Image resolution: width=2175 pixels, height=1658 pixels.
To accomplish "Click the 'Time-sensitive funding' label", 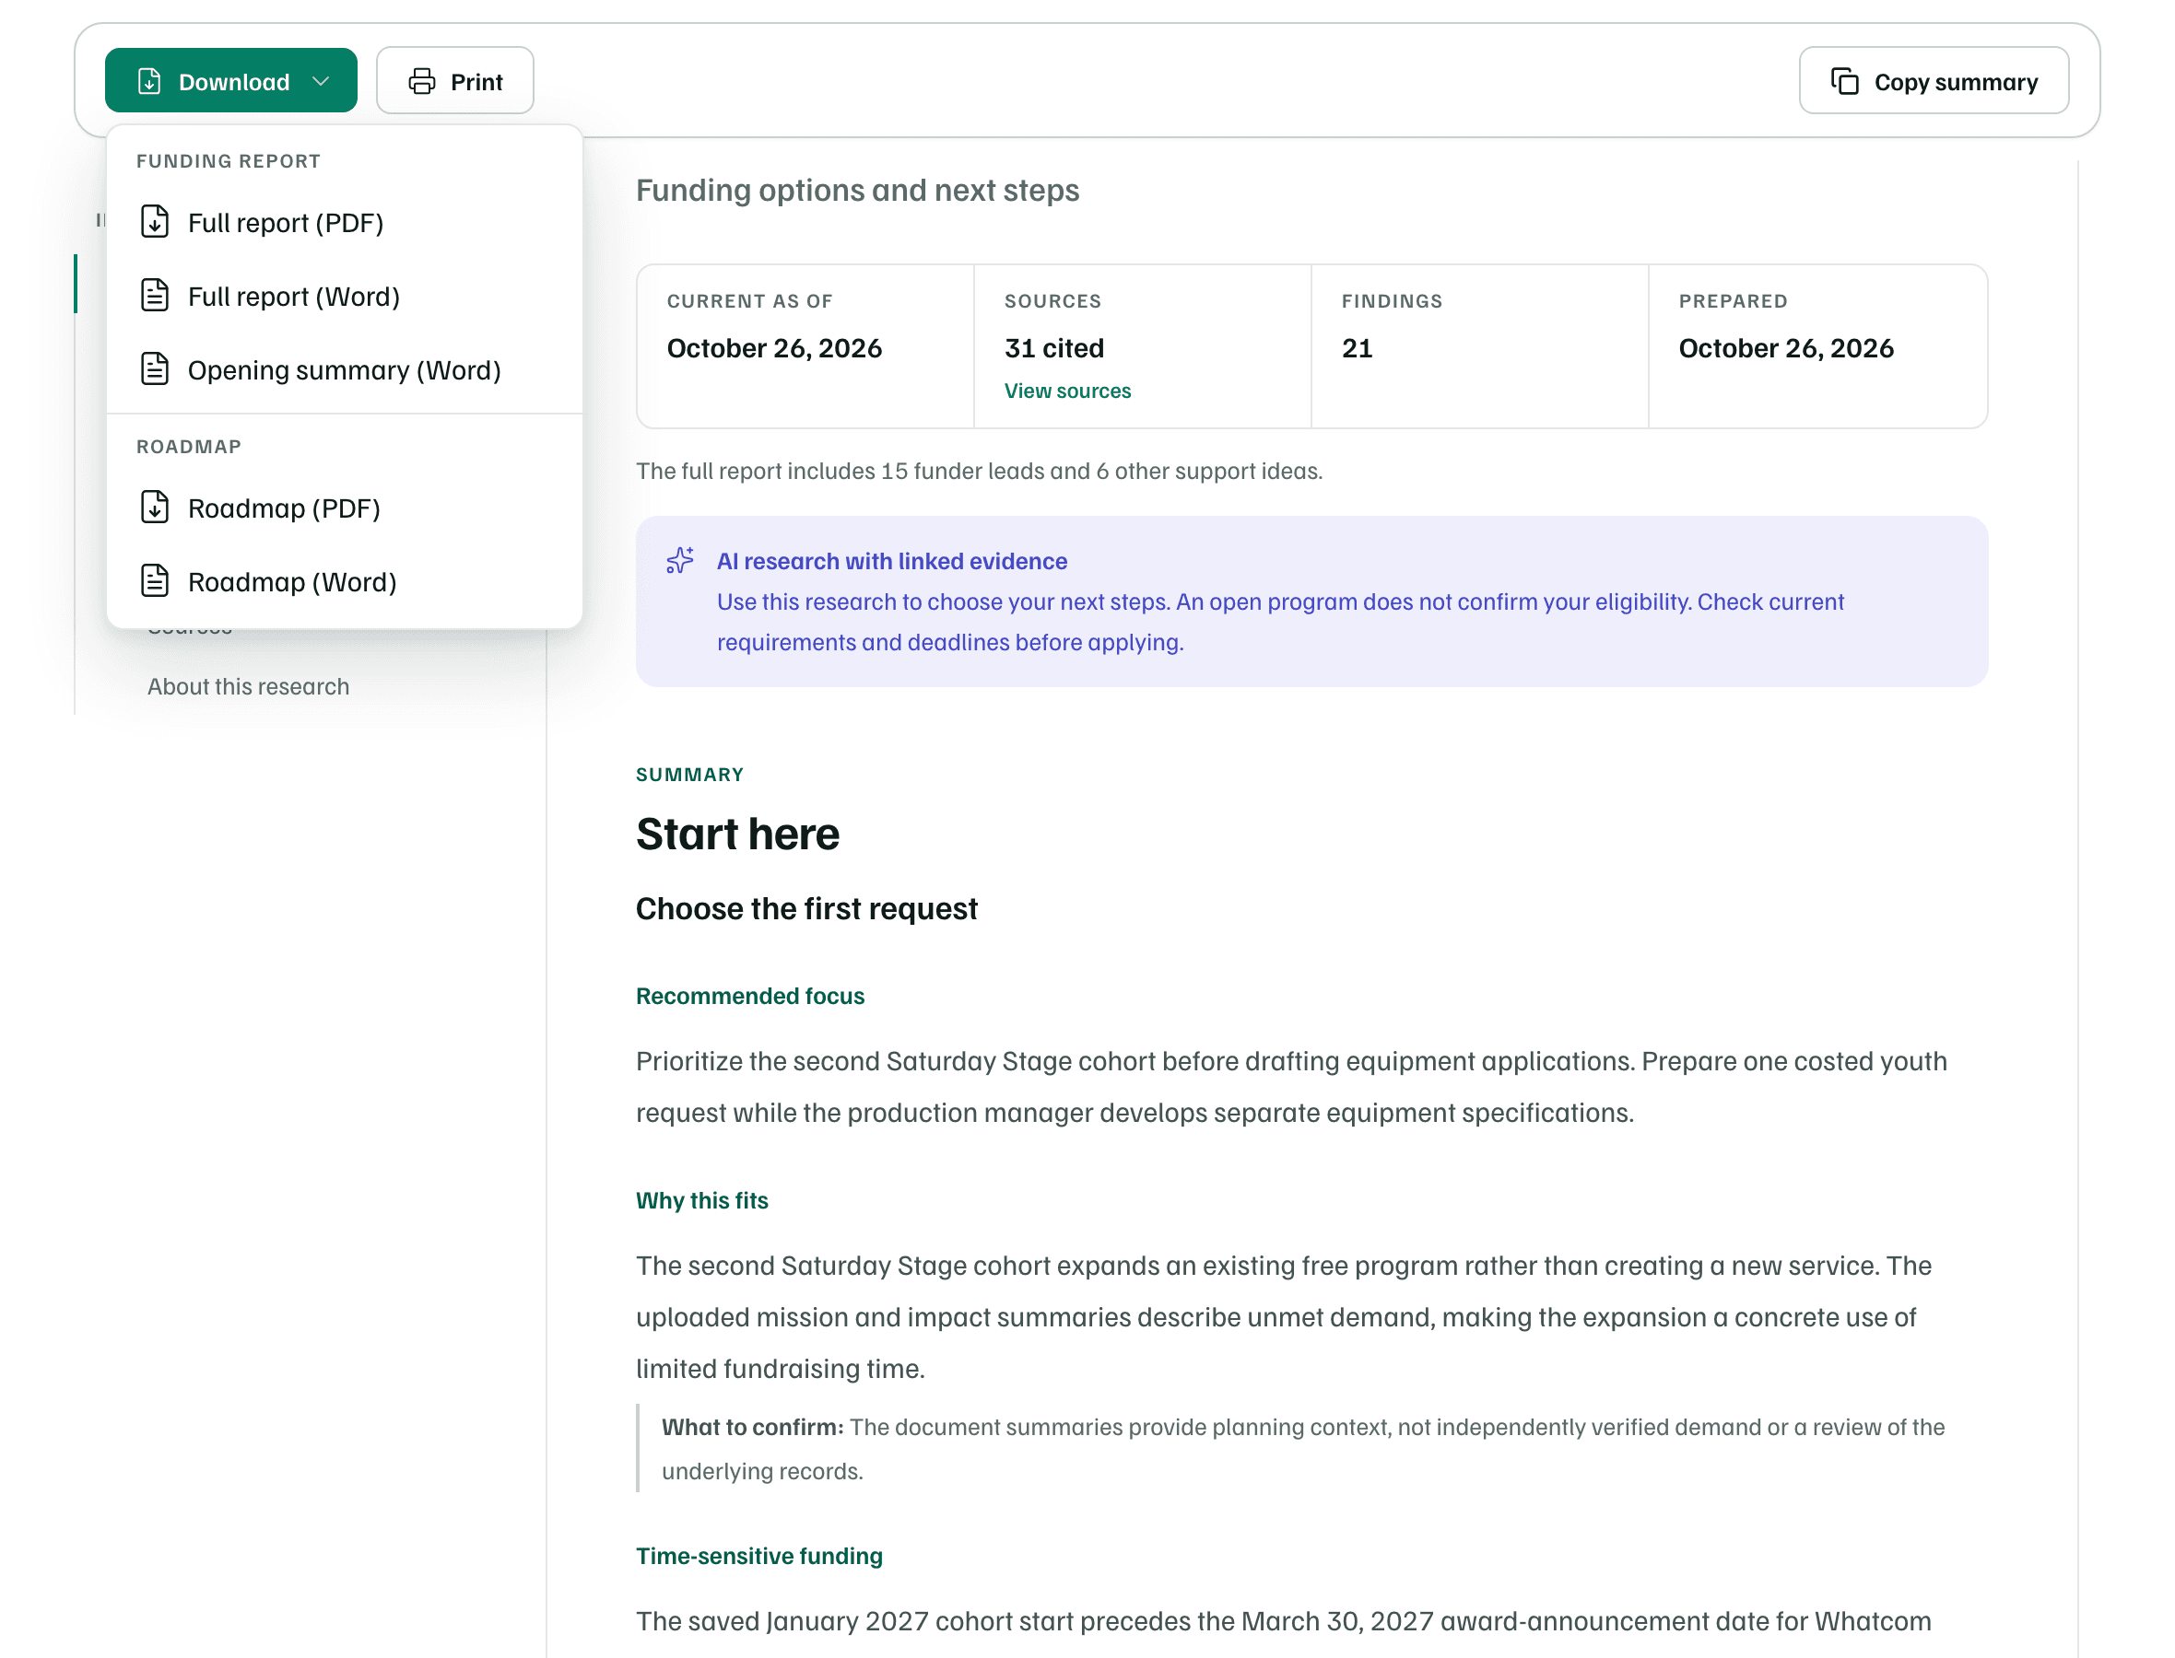I will (x=759, y=1557).
